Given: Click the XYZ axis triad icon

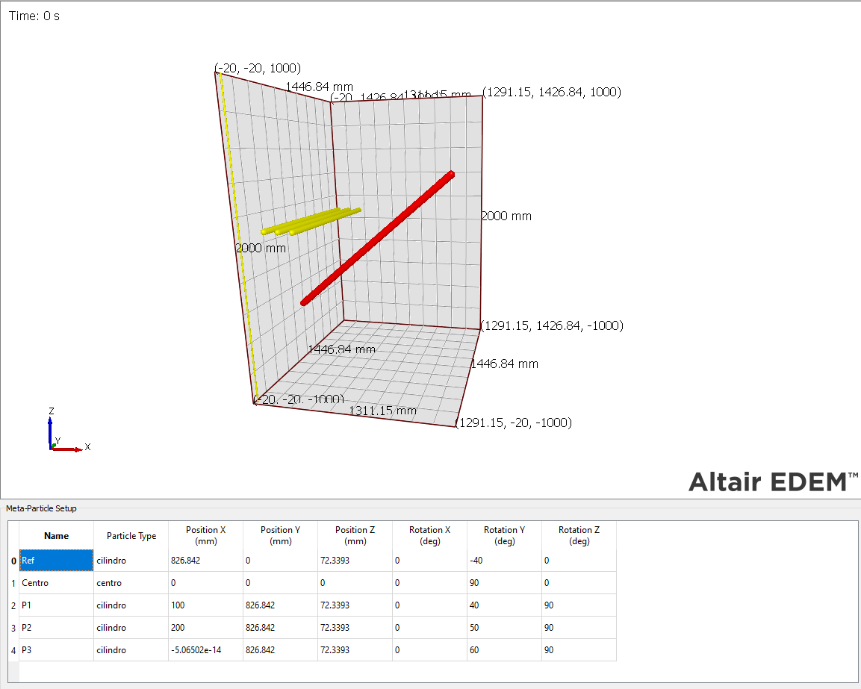Looking at the screenshot, I should [69, 431].
